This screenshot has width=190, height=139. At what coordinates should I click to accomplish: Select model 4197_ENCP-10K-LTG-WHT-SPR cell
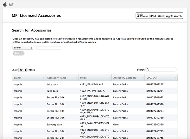(94, 97)
